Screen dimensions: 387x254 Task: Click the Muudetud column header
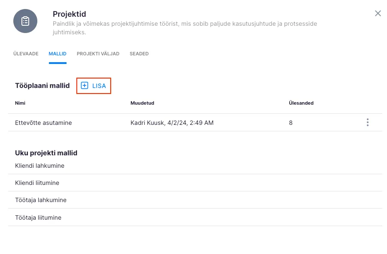point(142,103)
